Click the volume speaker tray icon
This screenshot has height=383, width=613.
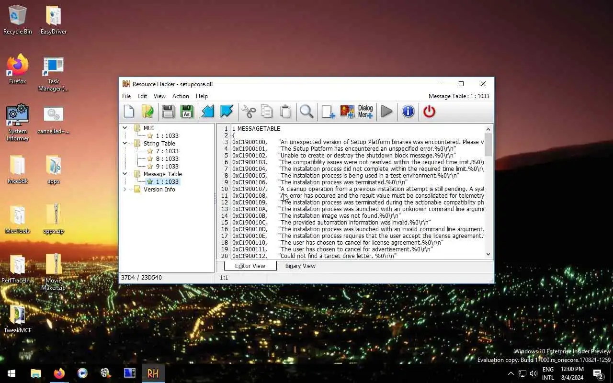click(534, 373)
